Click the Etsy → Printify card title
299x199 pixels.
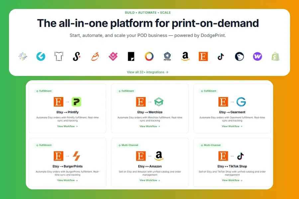(67, 112)
